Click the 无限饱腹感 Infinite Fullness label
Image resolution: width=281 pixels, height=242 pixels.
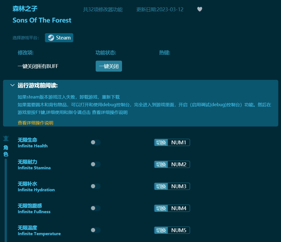click(x=34, y=209)
